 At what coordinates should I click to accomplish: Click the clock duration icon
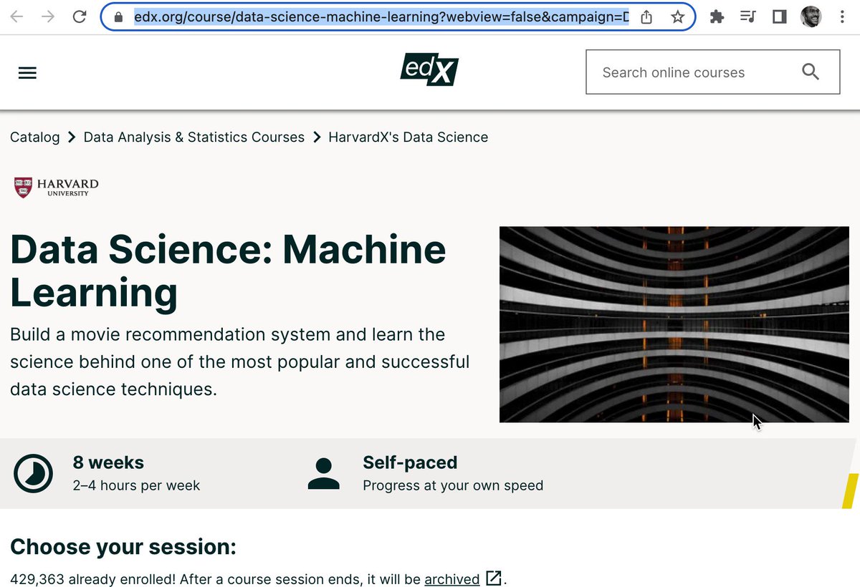tap(34, 473)
